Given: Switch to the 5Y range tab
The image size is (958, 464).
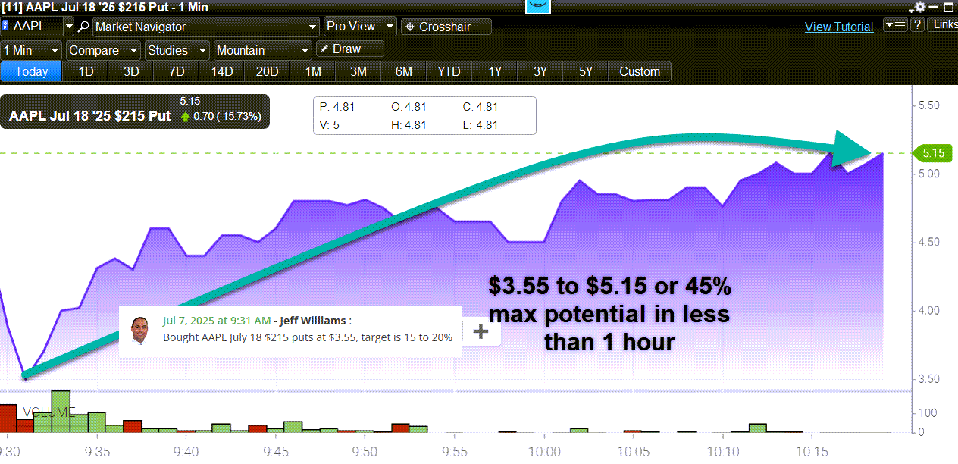Looking at the screenshot, I should tap(586, 71).
